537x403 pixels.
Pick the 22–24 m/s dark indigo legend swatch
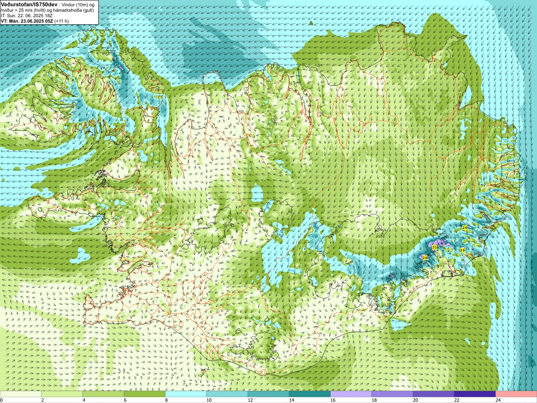click(475, 394)
